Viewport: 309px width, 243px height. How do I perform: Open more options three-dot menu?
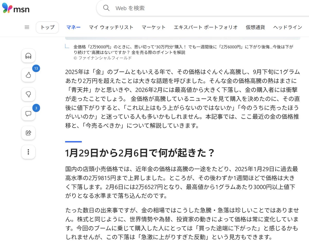click(x=28, y=152)
